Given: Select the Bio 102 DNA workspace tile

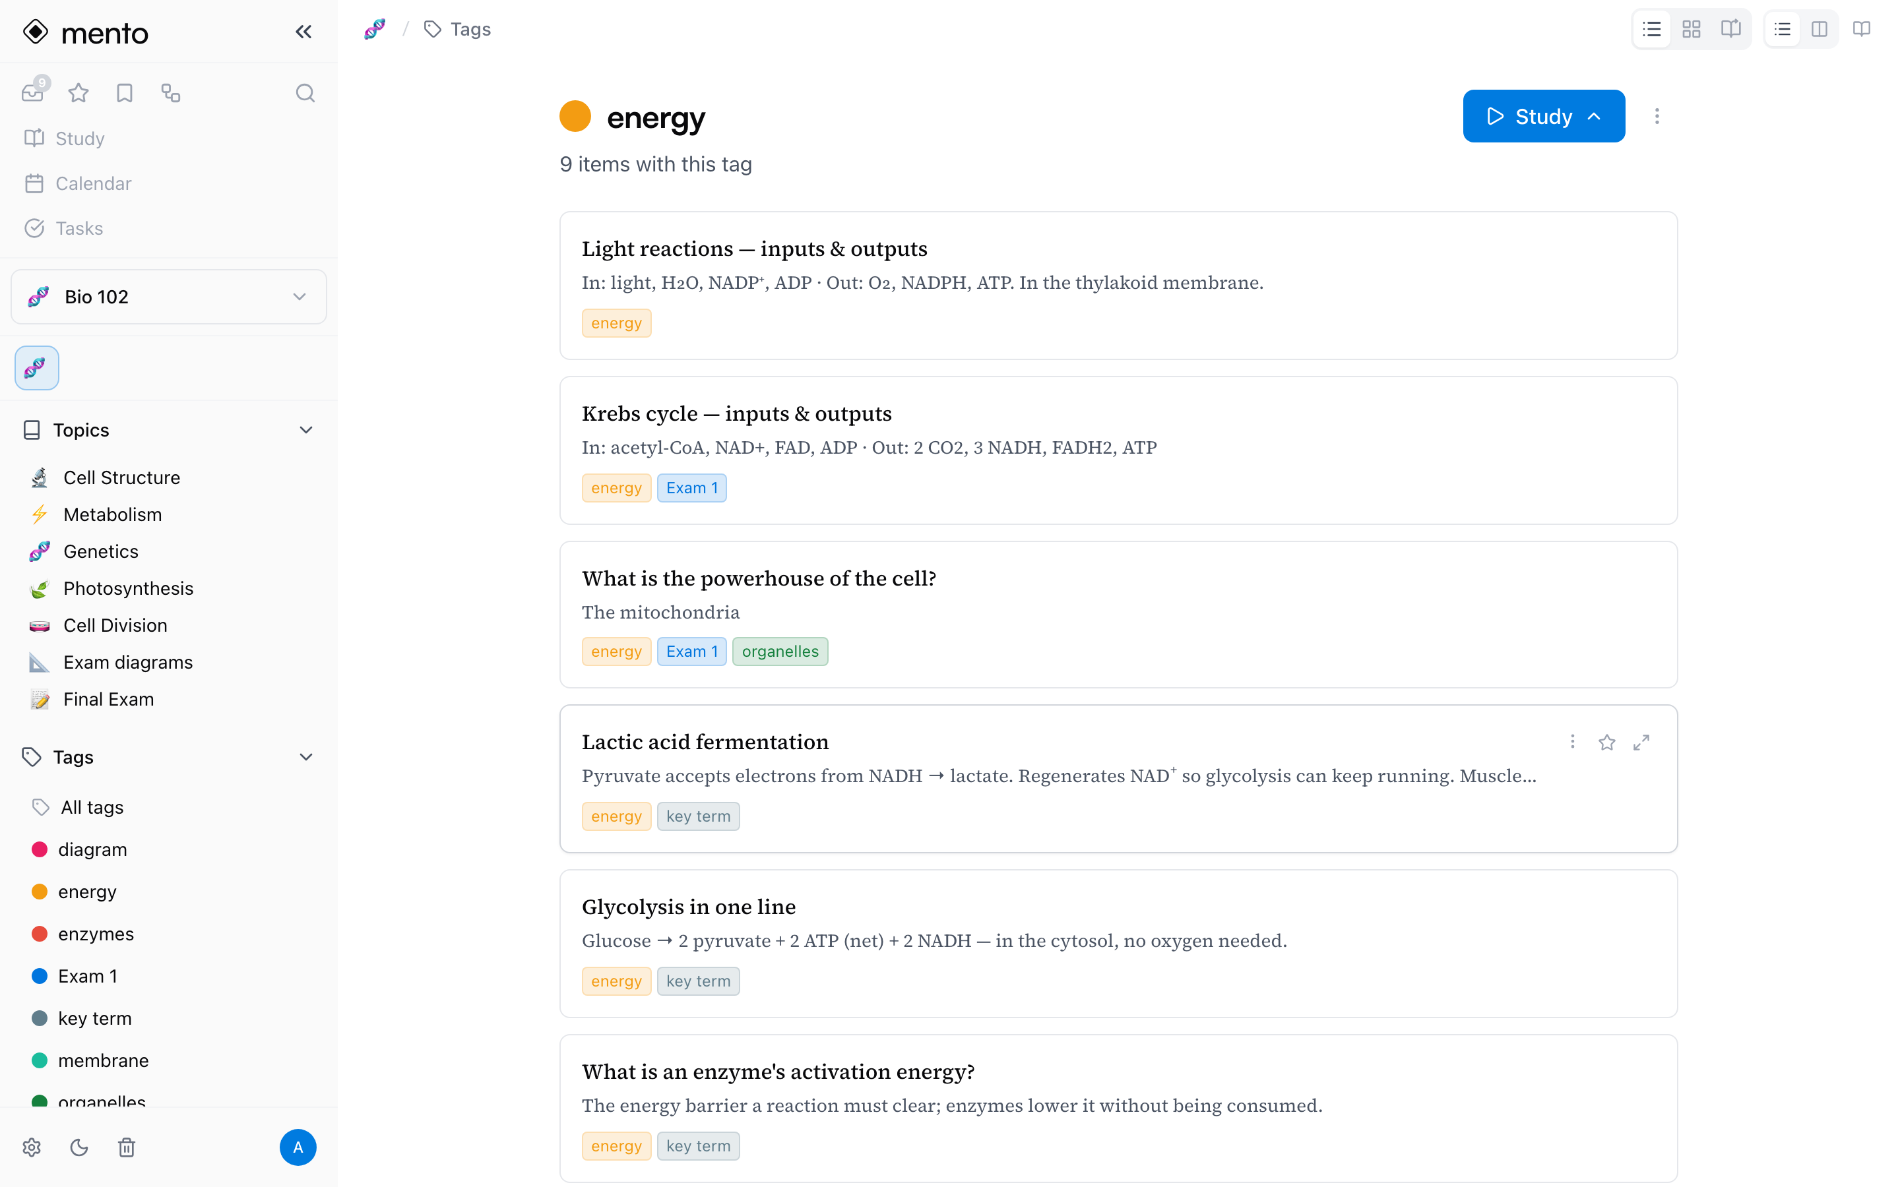Looking at the screenshot, I should coord(37,368).
